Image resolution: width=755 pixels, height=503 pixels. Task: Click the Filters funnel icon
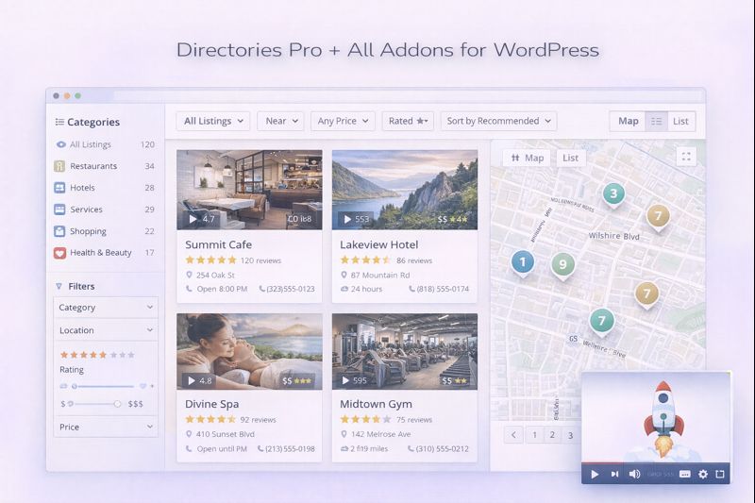click(x=59, y=286)
